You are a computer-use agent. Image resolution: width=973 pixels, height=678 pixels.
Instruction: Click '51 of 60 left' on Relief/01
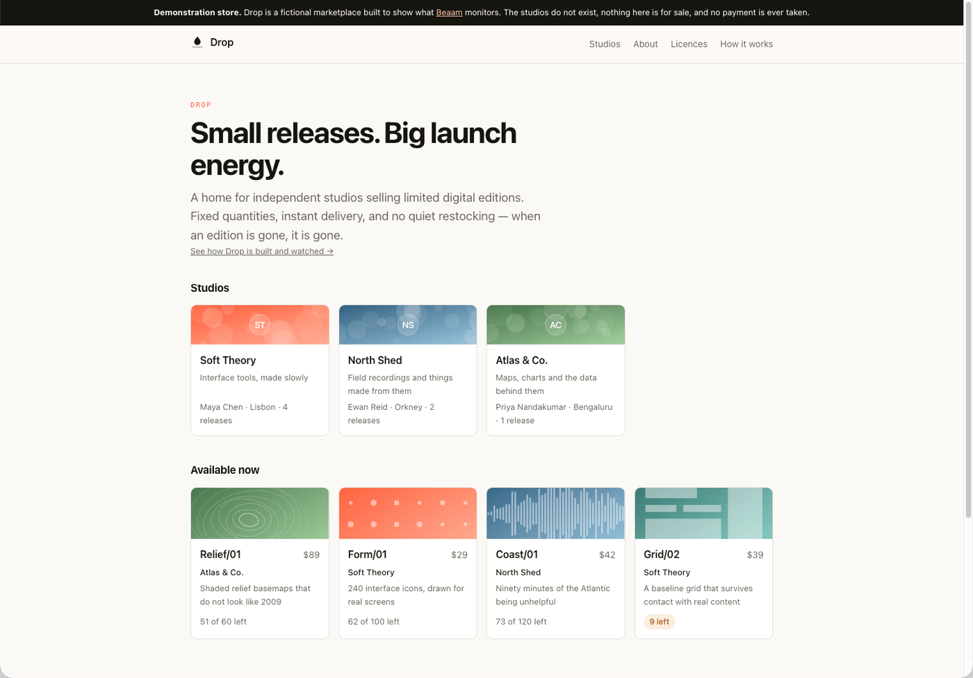tap(223, 622)
